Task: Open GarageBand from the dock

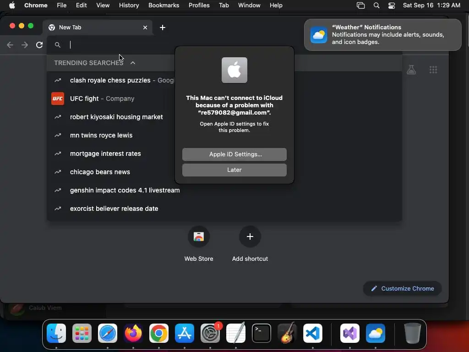Action: coord(287,333)
